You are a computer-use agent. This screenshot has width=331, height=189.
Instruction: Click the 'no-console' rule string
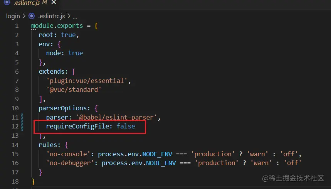pos(68,154)
